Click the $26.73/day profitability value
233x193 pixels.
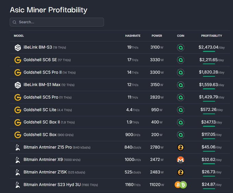pos(212,172)
